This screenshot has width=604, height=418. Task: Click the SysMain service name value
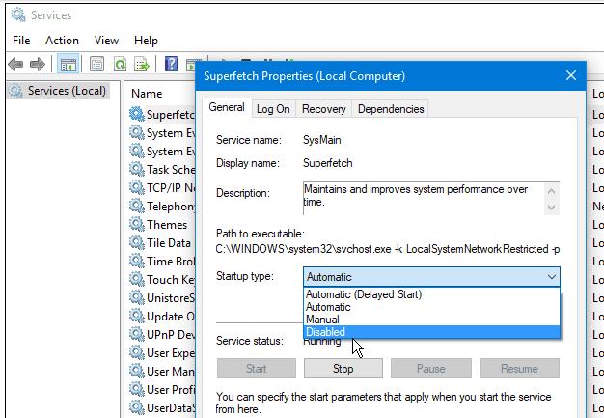tap(321, 140)
